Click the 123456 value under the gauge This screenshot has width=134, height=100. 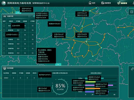tap(60, 89)
